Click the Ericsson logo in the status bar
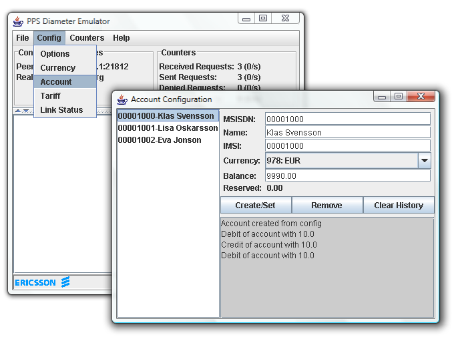Viewport: 454px width, 339px height. coord(42,282)
